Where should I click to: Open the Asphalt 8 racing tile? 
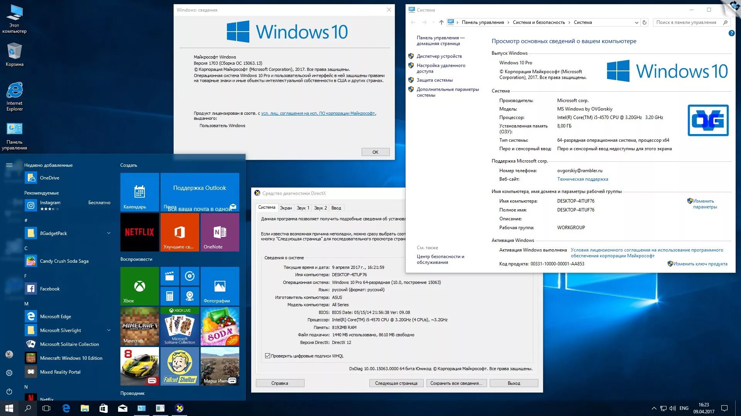click(x=139, y=366)
